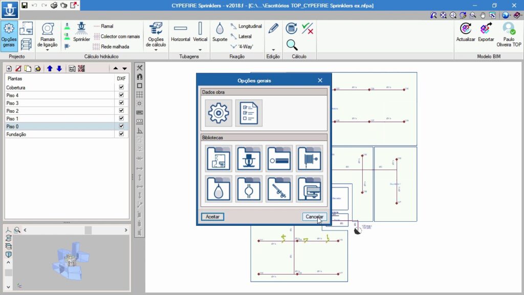This screenshot has height=295, width=524.
Task: Click the Actualizar BIM model icon
Action: point(466,32)
